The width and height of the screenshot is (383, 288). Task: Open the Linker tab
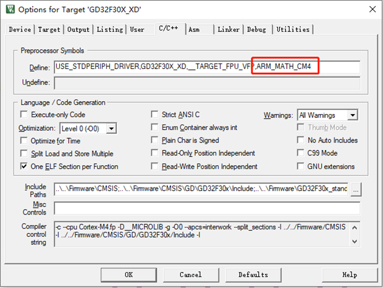point(229,30)
